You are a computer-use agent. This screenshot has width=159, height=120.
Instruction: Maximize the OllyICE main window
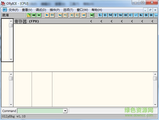pyautogui.click(x=142, y=3)
